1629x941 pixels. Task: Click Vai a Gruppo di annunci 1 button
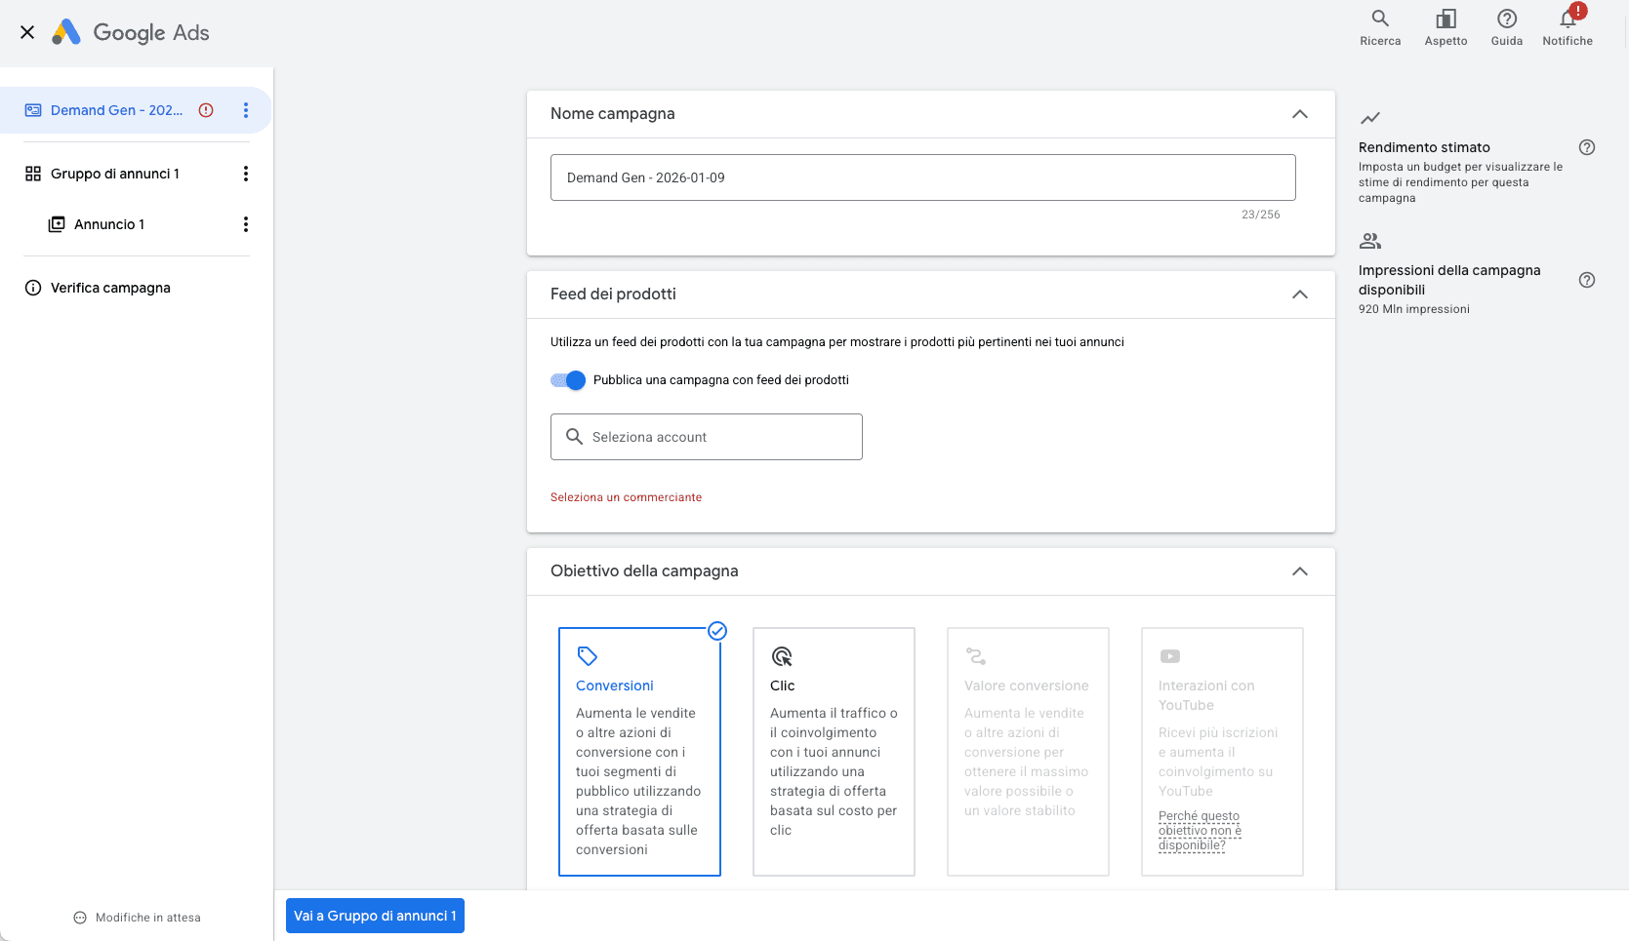pos(375,916)
